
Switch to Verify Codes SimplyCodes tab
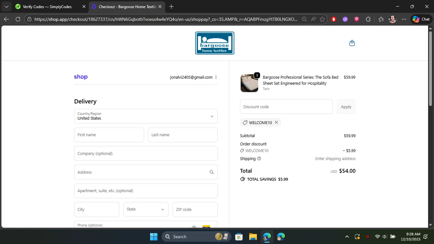point(47,7)
